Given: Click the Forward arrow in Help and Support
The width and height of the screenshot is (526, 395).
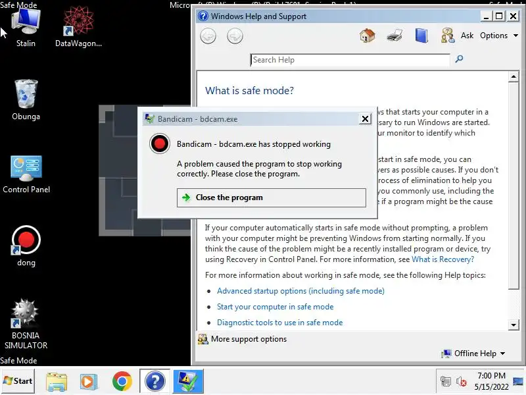Looking at the screenshot, I should coord(235,36).
